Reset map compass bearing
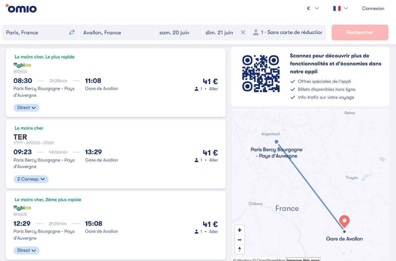The image size is (396, 261). (240, 249)
